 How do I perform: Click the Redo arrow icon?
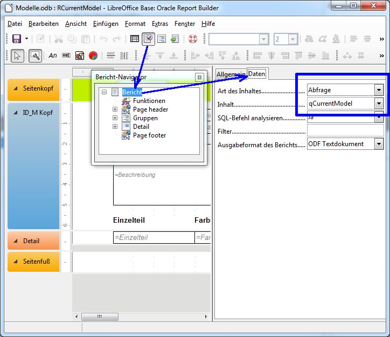[x=117, y=39]
